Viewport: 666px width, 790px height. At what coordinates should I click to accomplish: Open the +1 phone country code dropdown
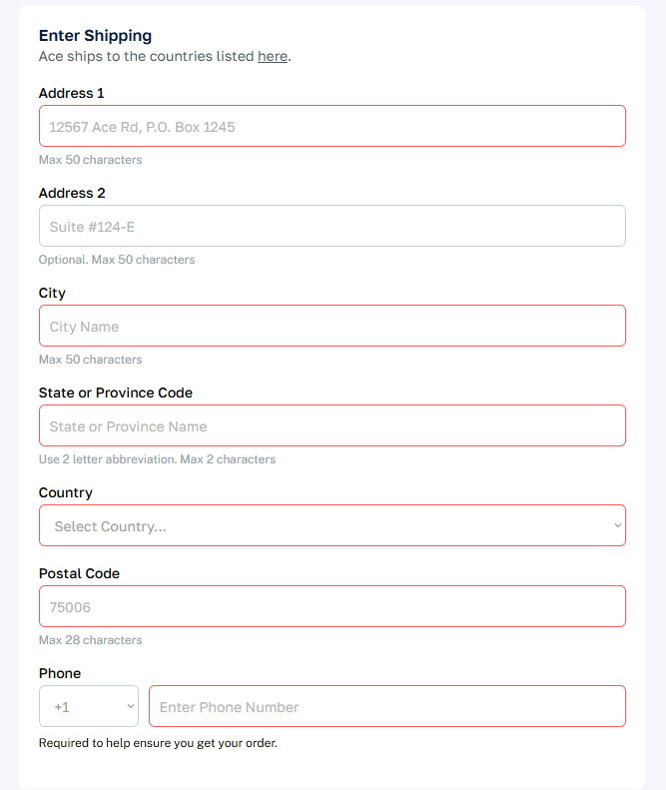click(89, 706)
